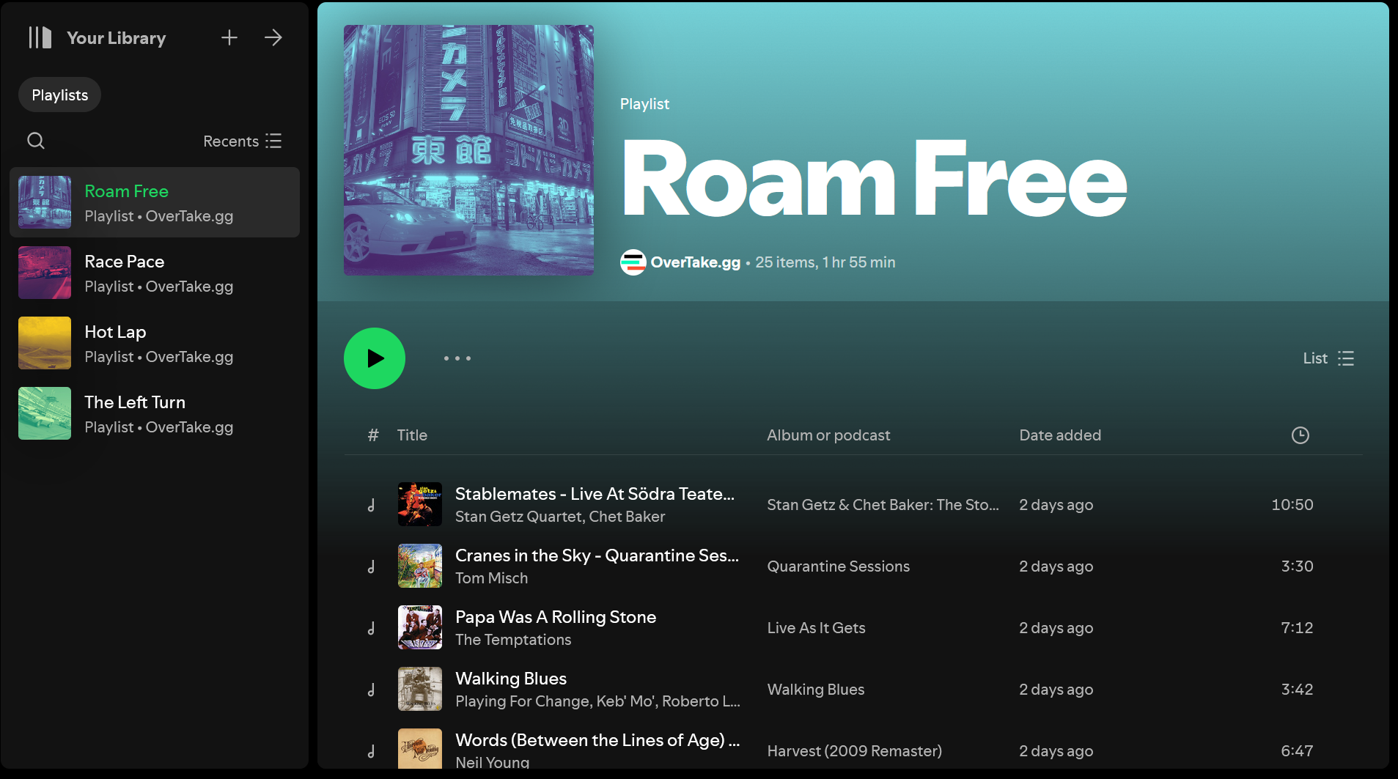Change view with List dropdown
Image resolution: width=1398 pixels, height=779 pixels.
(x=1328, y=358)
